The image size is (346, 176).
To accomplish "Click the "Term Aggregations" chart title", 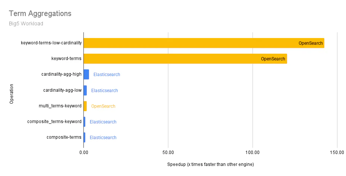I will [x=40, y=14].
